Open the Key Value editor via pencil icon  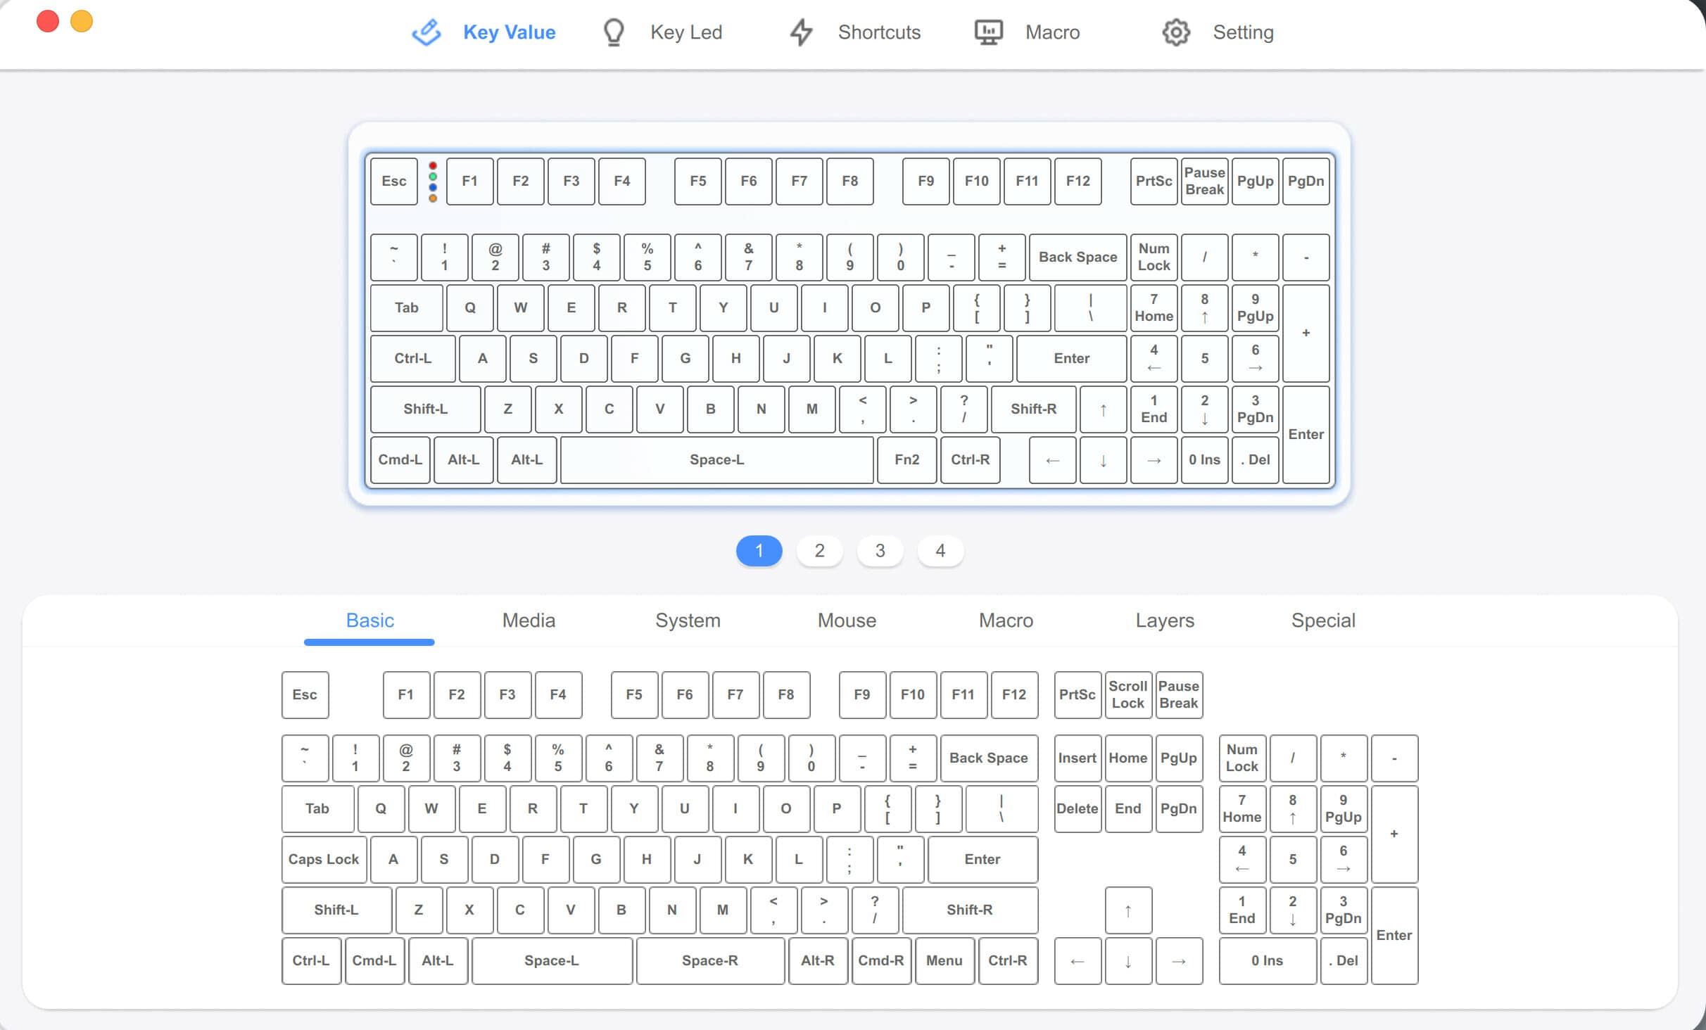pyautogui.click(x=426, y=31)
